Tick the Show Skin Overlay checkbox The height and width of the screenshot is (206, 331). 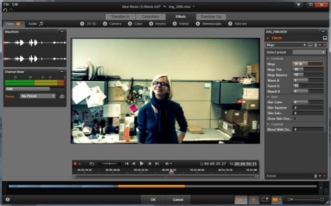point(295,118)
